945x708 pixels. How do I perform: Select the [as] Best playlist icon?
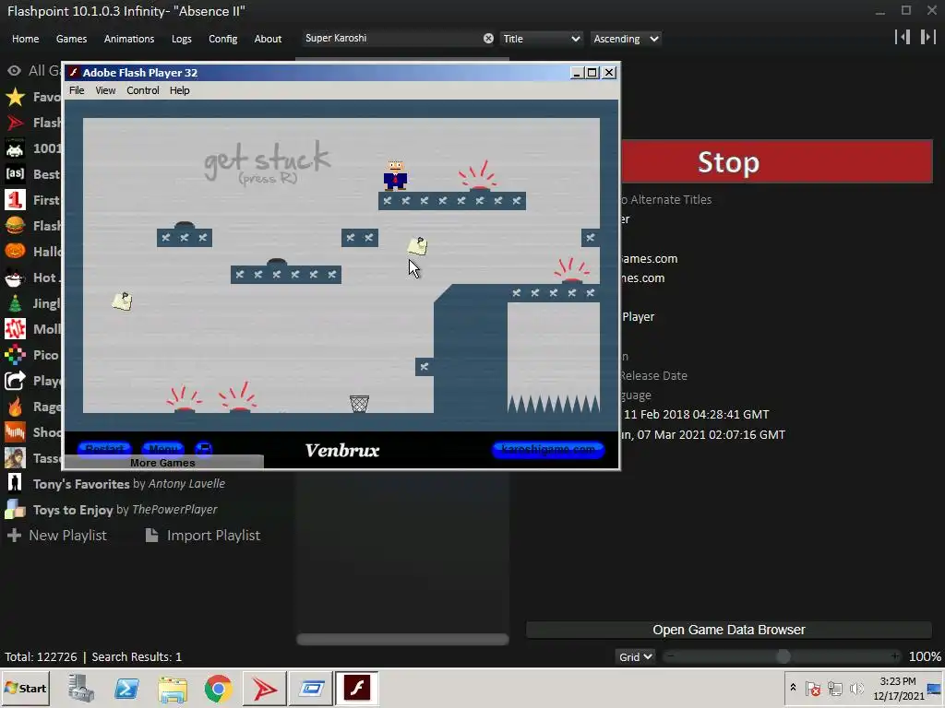point(15,174)
